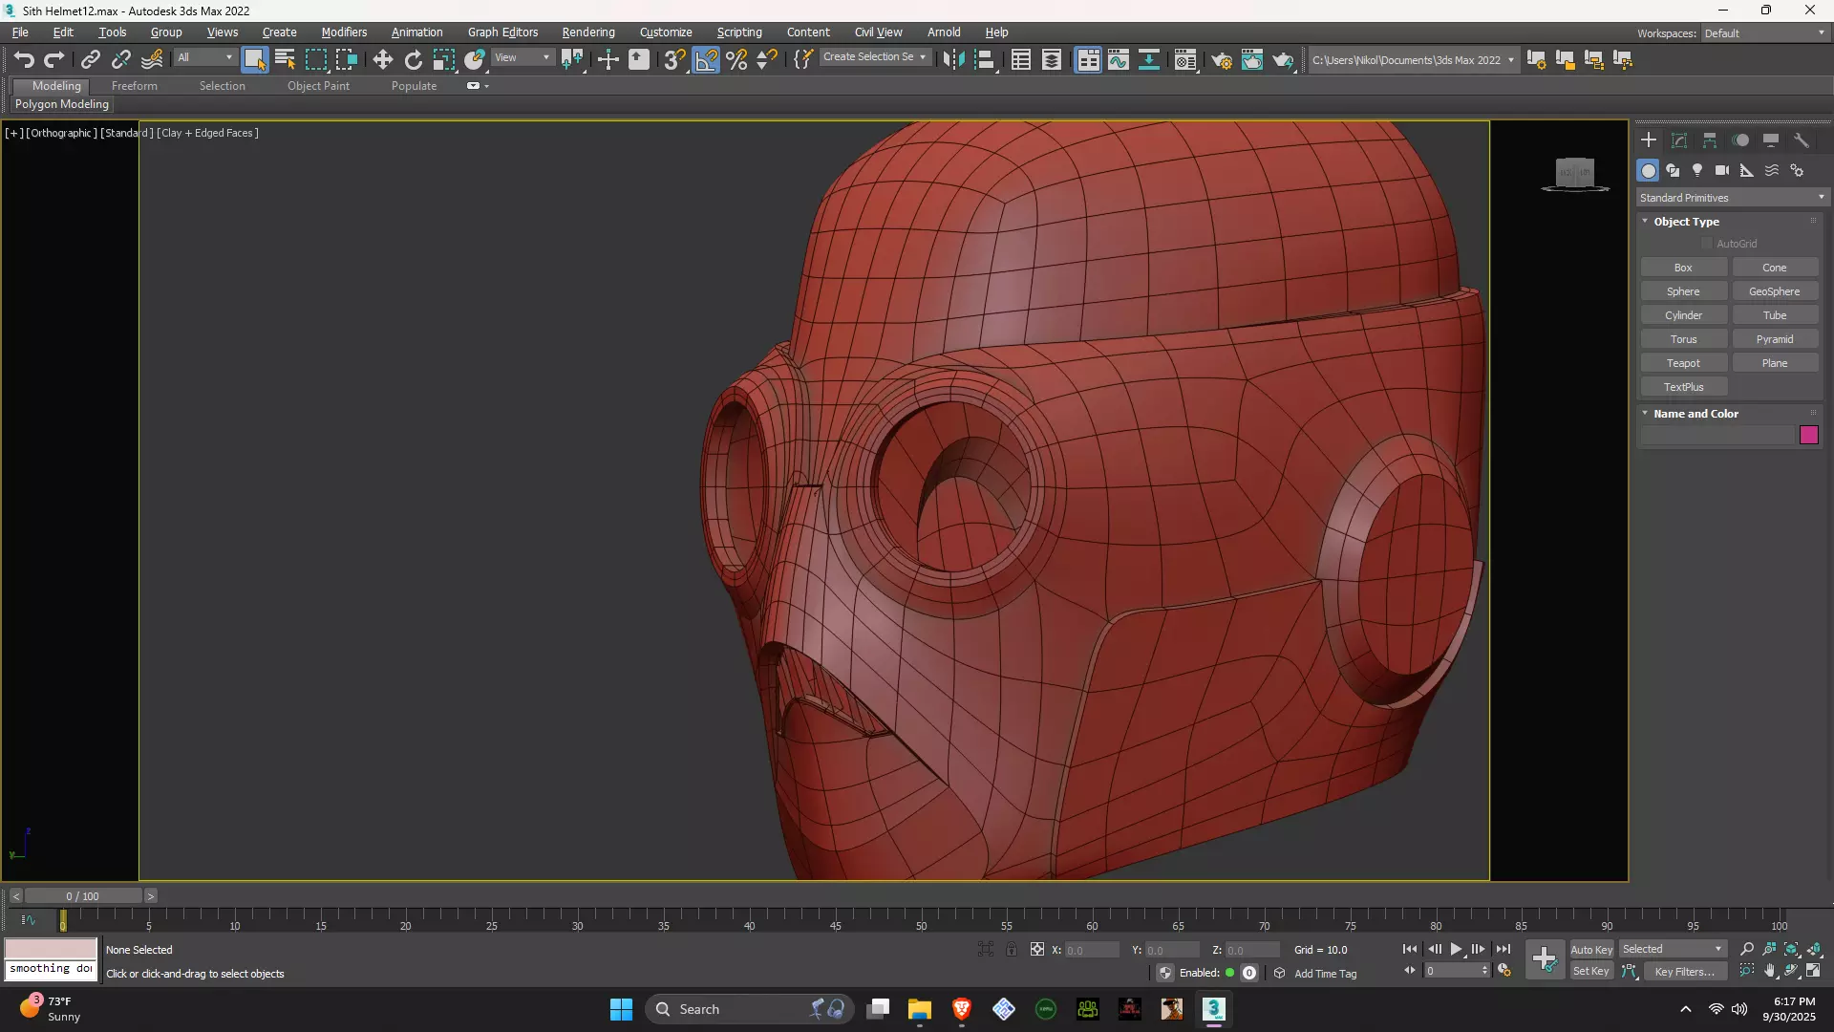This screenshot has width=1834, height=1032.
Task: Click the time slider 0 / 100 handle
Action: 83,896
